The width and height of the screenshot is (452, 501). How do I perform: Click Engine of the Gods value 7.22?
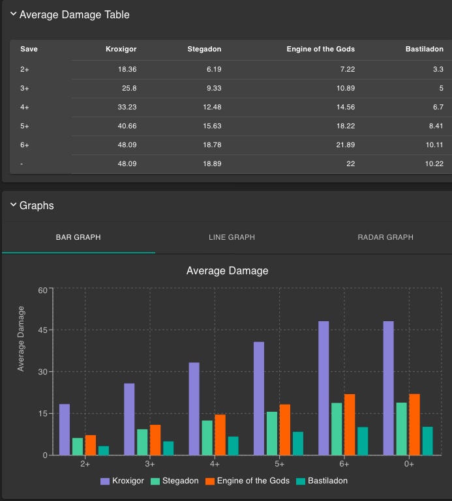[x=348, y=69]
